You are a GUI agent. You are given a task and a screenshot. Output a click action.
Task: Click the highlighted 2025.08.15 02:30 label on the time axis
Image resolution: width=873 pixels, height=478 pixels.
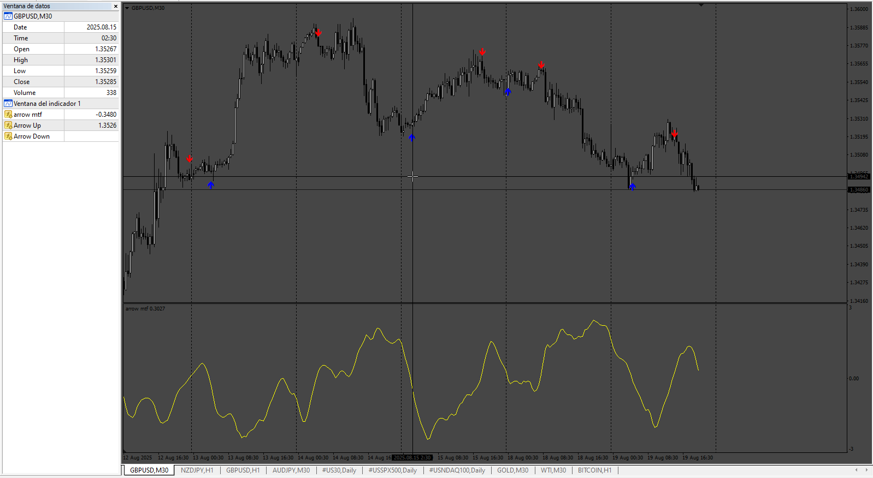point(412,458)
